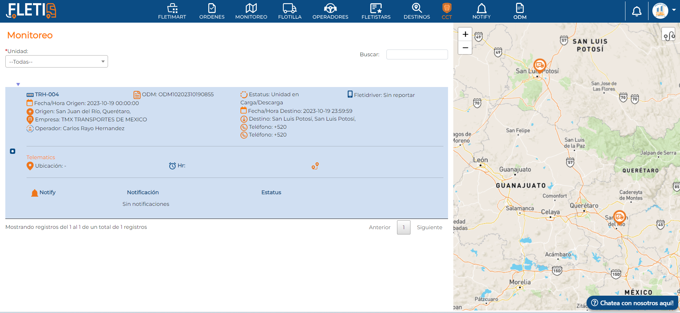
Task: Zoom in on the map
Action: [x=465, y=34]
